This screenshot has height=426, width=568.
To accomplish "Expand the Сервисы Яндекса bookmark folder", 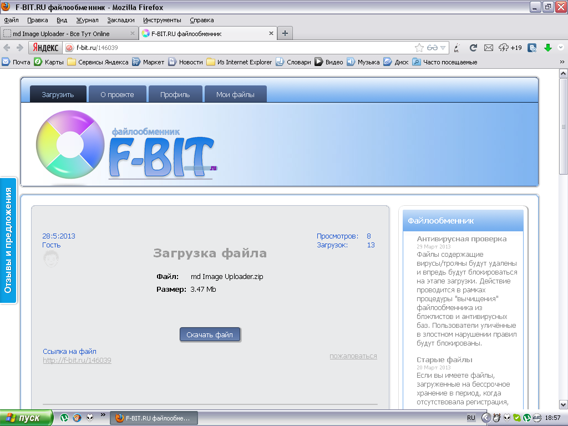I will click(x=98, y=62).
